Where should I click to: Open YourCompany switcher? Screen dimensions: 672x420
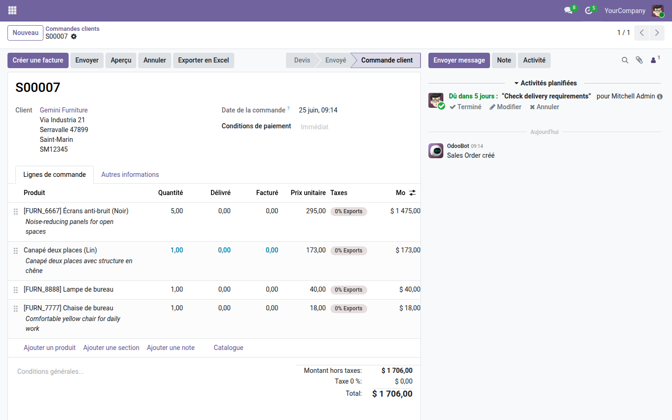(x=625, y=11)
